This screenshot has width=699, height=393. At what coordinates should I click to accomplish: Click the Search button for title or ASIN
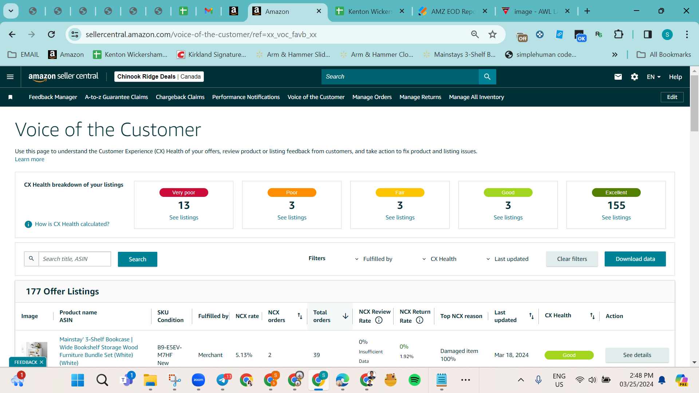[138, 259]
